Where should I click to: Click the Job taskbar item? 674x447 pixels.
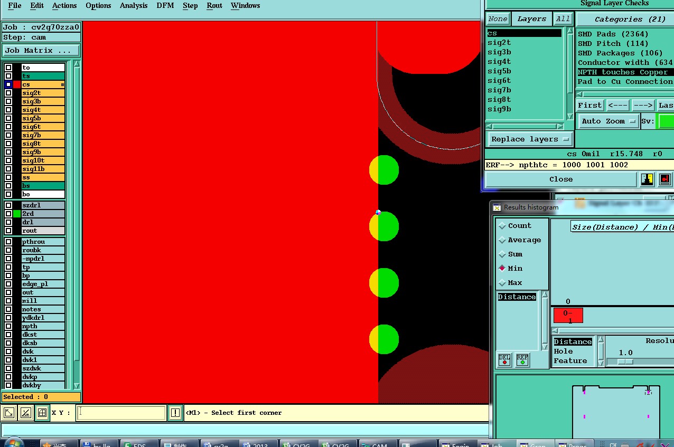tap(497, 444)
